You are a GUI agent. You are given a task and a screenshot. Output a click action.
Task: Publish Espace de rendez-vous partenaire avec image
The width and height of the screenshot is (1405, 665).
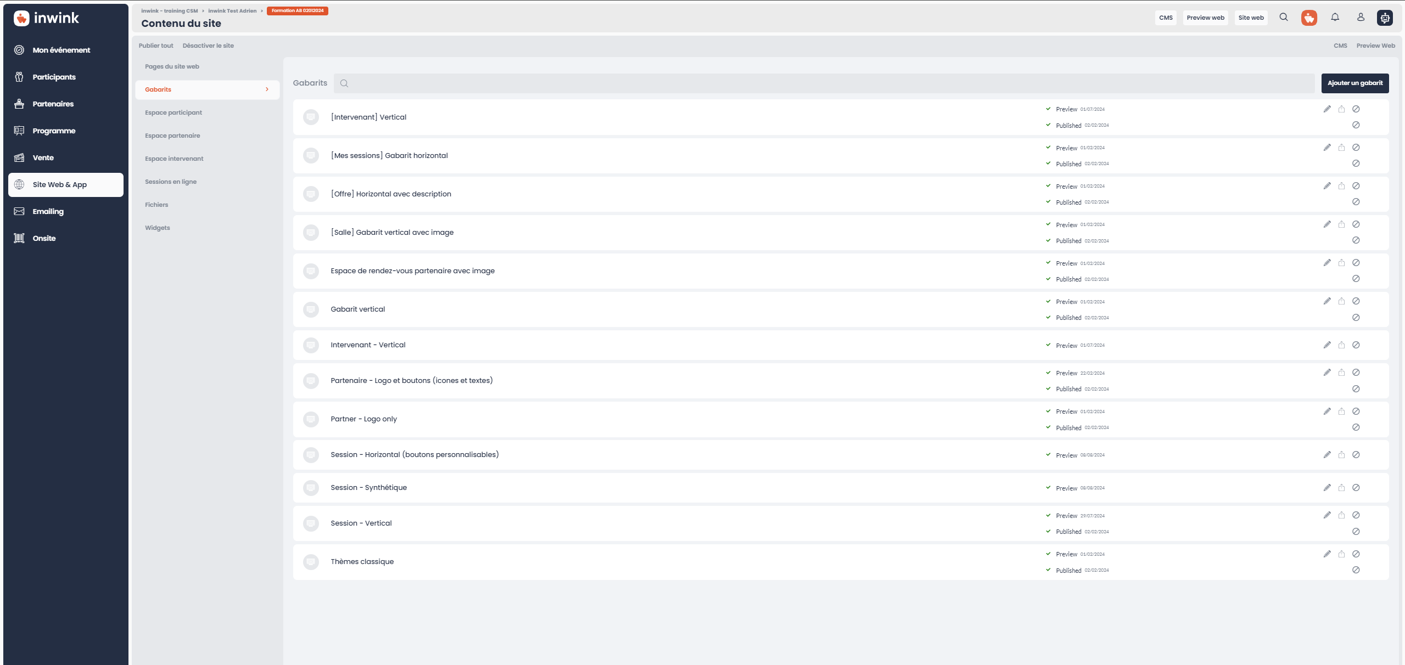(x=1341, y=263)
